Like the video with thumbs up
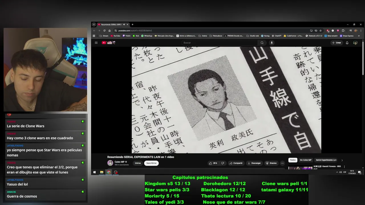Viewport: 365px width, 205px height. (x=213, y=163)
